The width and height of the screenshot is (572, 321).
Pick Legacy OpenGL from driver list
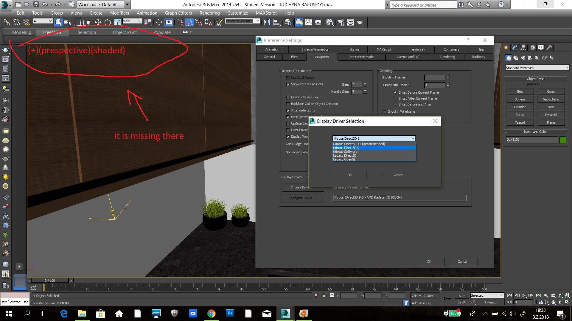[374, 160]
